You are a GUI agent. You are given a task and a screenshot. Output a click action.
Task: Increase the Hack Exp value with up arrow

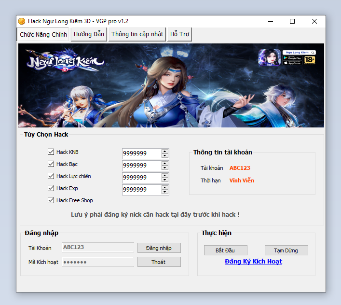165,187
